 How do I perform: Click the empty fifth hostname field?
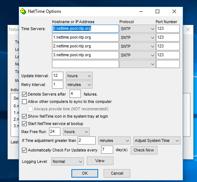pyautogui.click(x=85, y=64)
